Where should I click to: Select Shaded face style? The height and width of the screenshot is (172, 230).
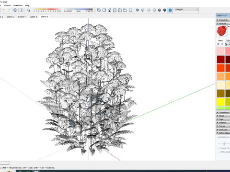tap(160, 10)
